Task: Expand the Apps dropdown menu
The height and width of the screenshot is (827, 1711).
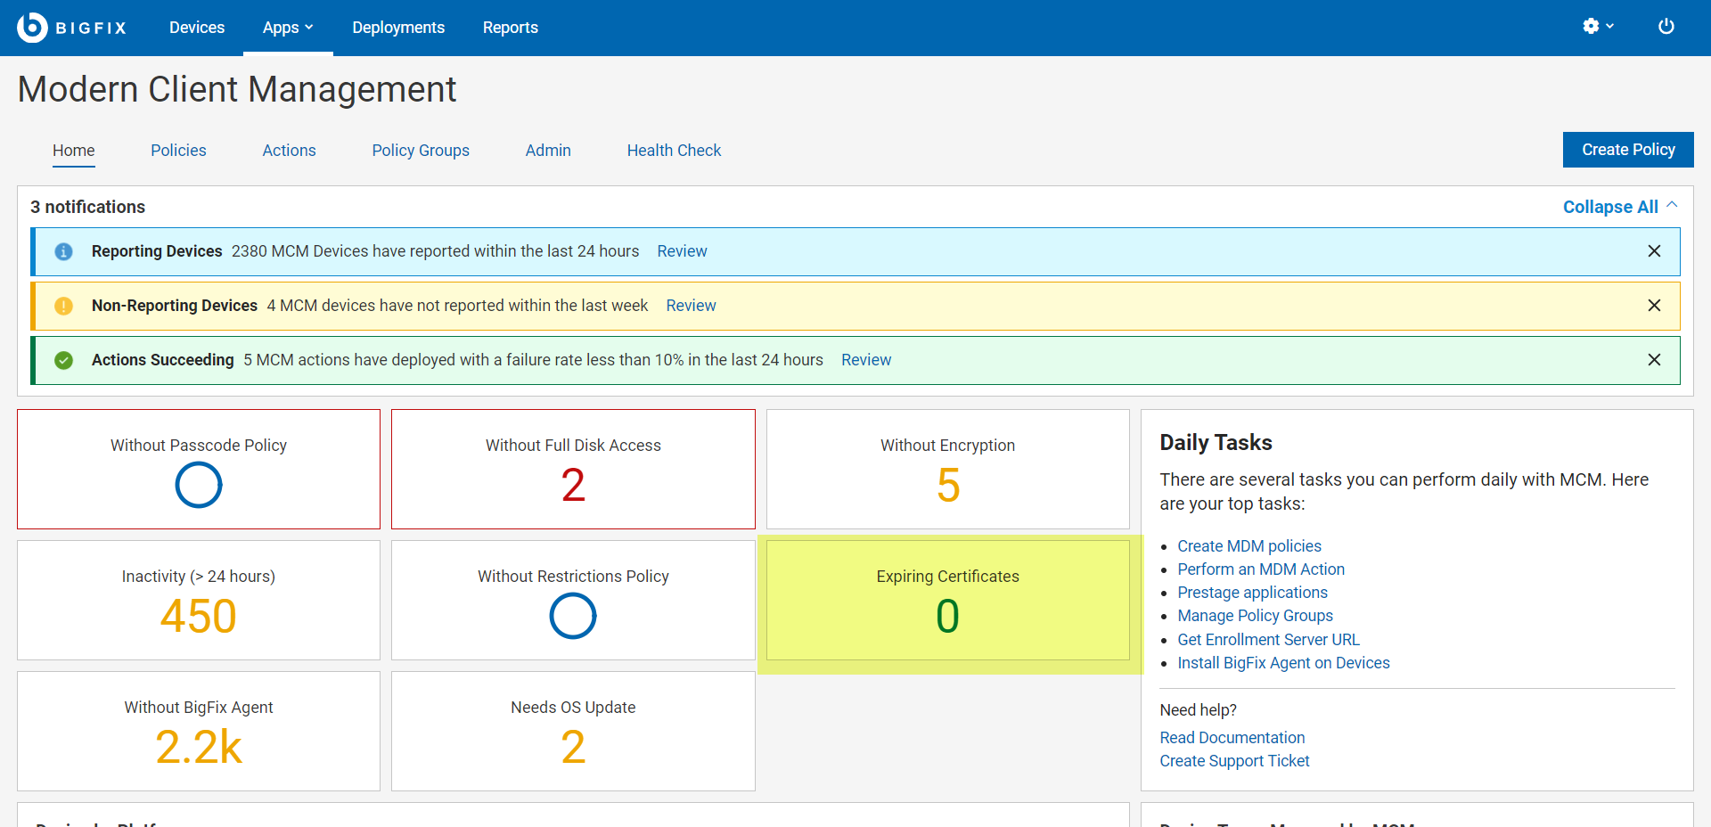Action: point(287,28)
